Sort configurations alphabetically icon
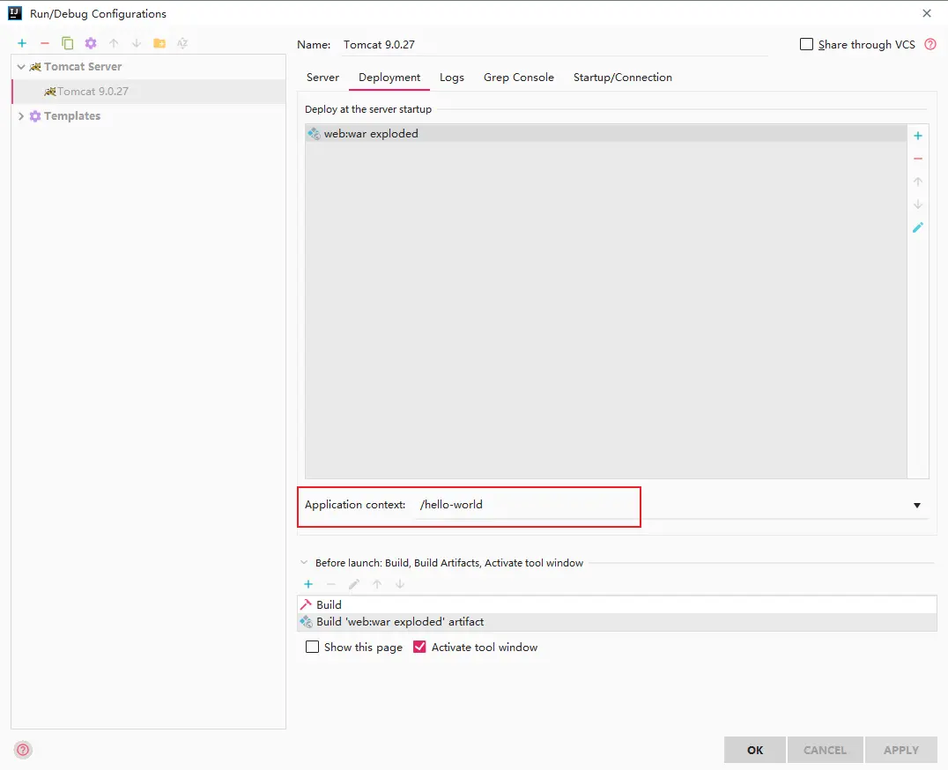Image resolution: width=948 pixels, height=770 pixels. click(x=182, y=43)
